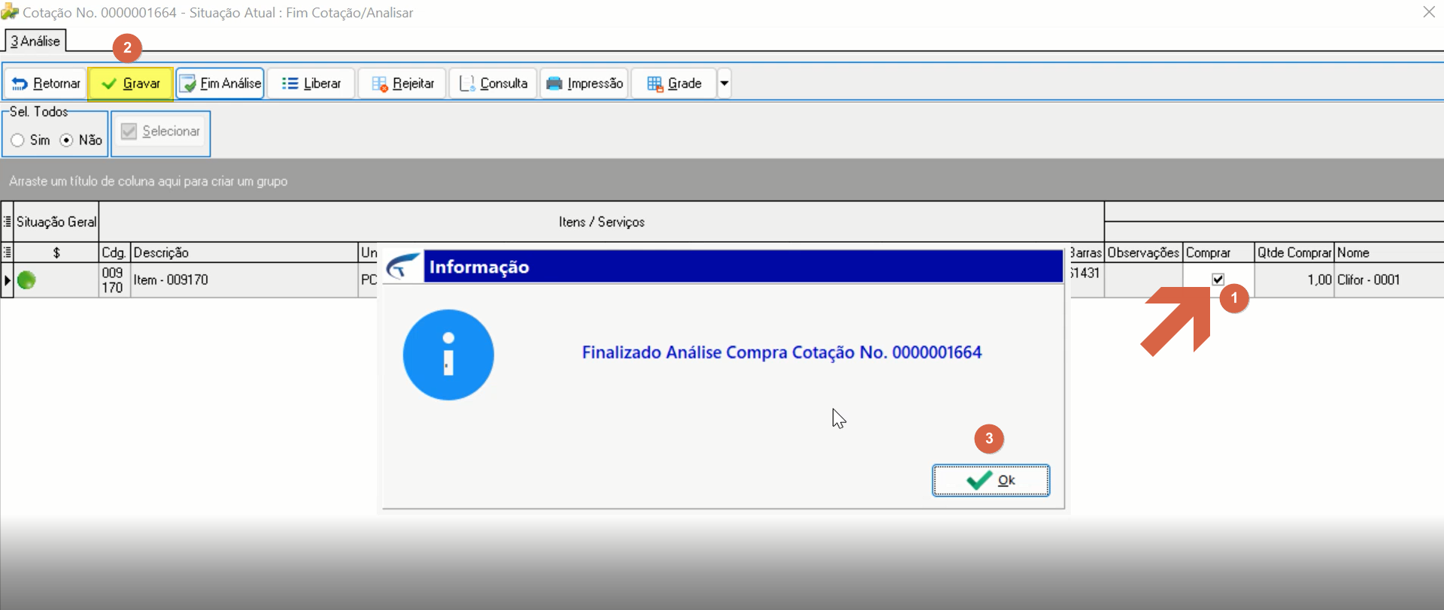Open the Consulta toolbar button
Screen dimensions: 1444x610
(493, 83)
